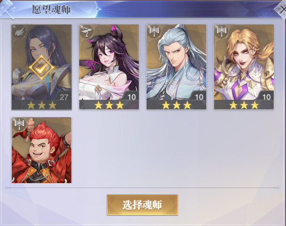Click the bird class icon on fox-eared card

(x=87, y=32)
